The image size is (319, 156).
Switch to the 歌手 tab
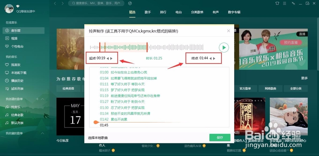pos(148,12)
